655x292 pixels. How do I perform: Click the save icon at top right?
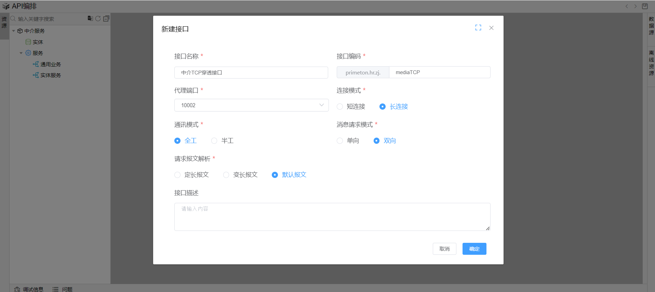coord(645,6)
